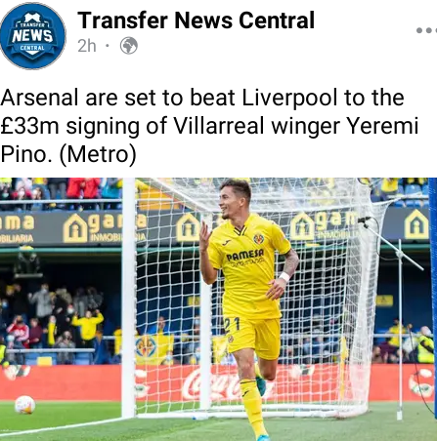
Task: Click the Pamesa sponsor logo on the shirt
Action: [245, 256]
